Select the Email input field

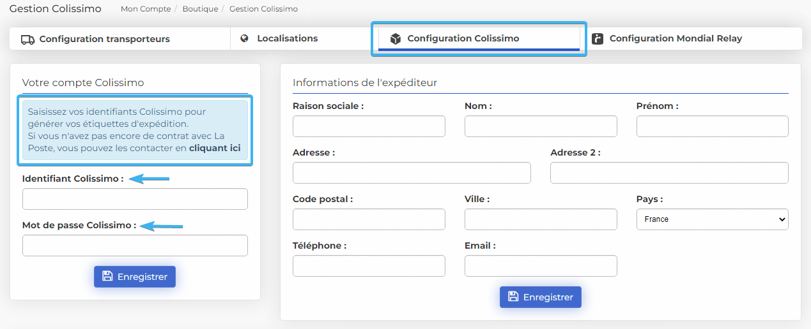pyautogui.click(x=541, y=266)
